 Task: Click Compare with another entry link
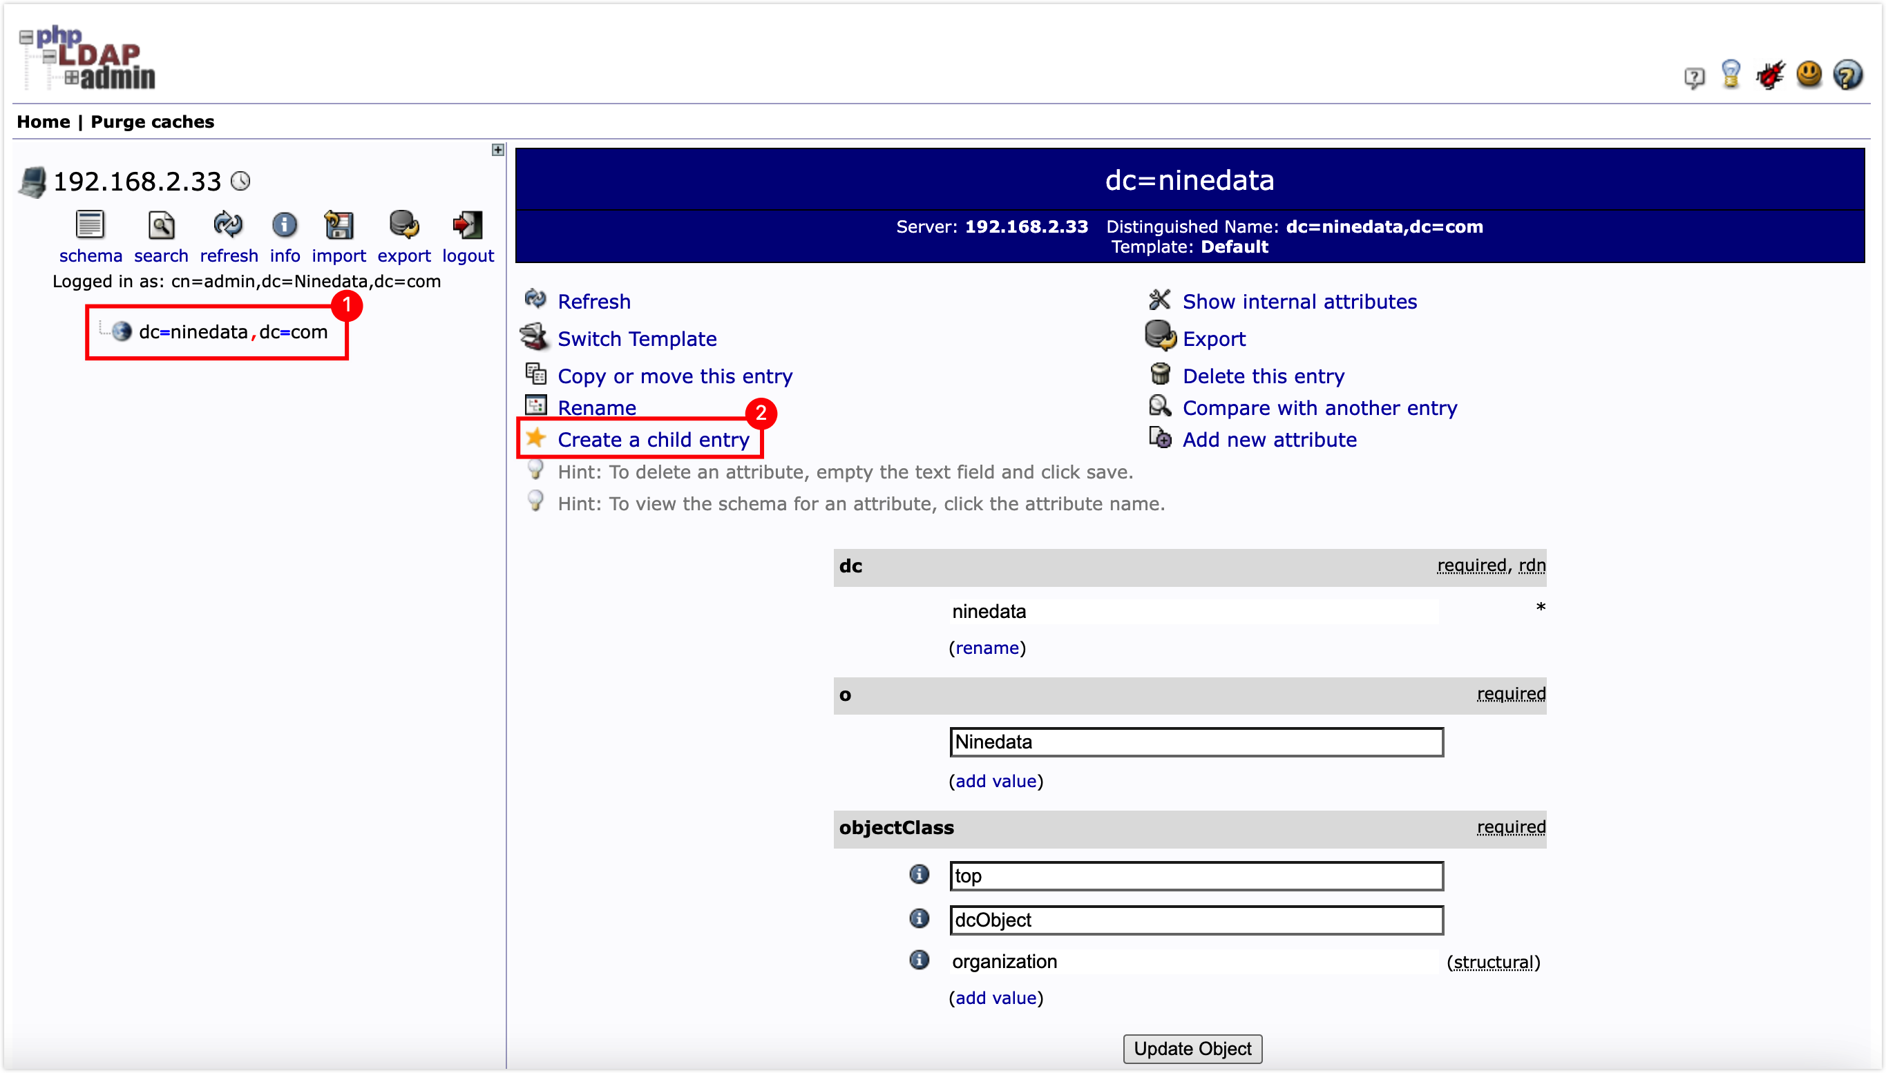pos(1319,408)
